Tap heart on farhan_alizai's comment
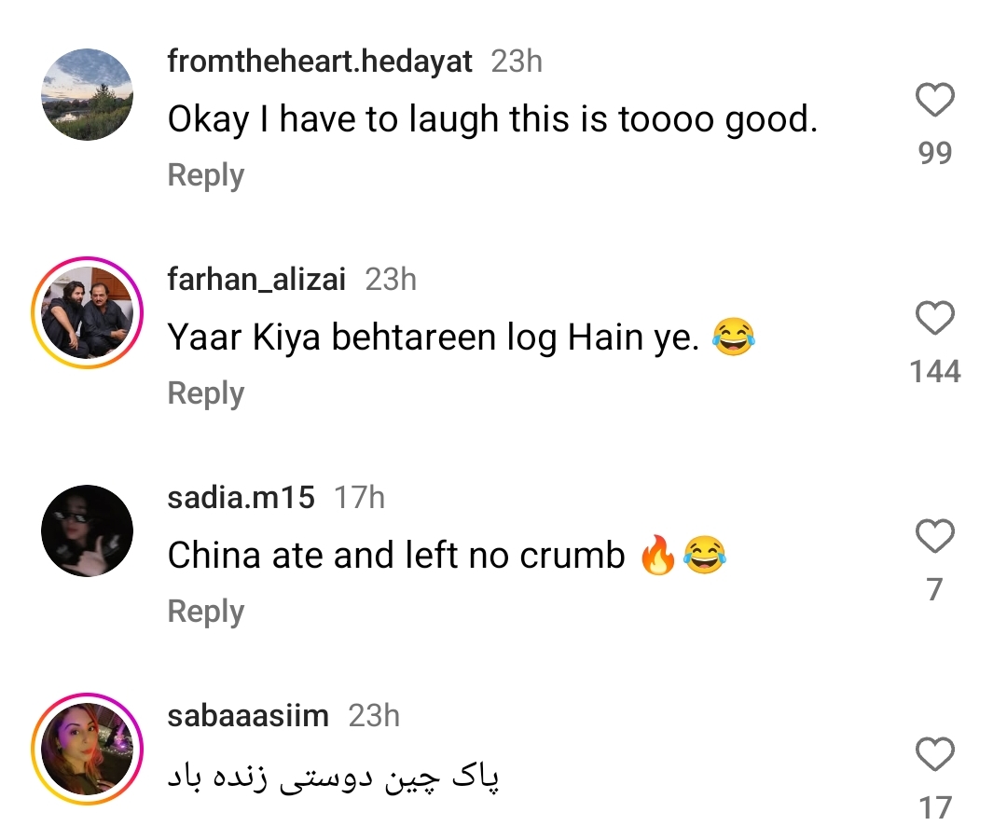 click(x=934, y=319)
